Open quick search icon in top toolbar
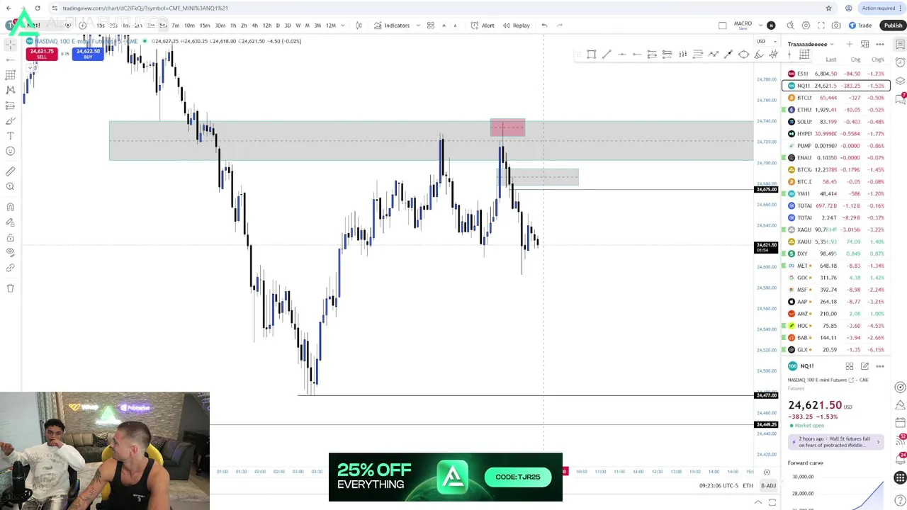Screen dimensions: 907x510 click(790, 25)
